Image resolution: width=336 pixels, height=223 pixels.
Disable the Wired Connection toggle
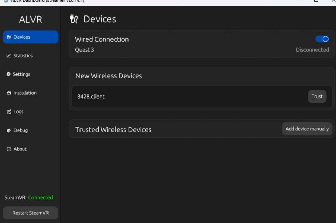322,39
